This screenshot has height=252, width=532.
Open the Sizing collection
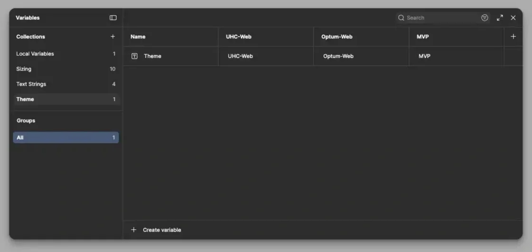click(x=66, y=69)
